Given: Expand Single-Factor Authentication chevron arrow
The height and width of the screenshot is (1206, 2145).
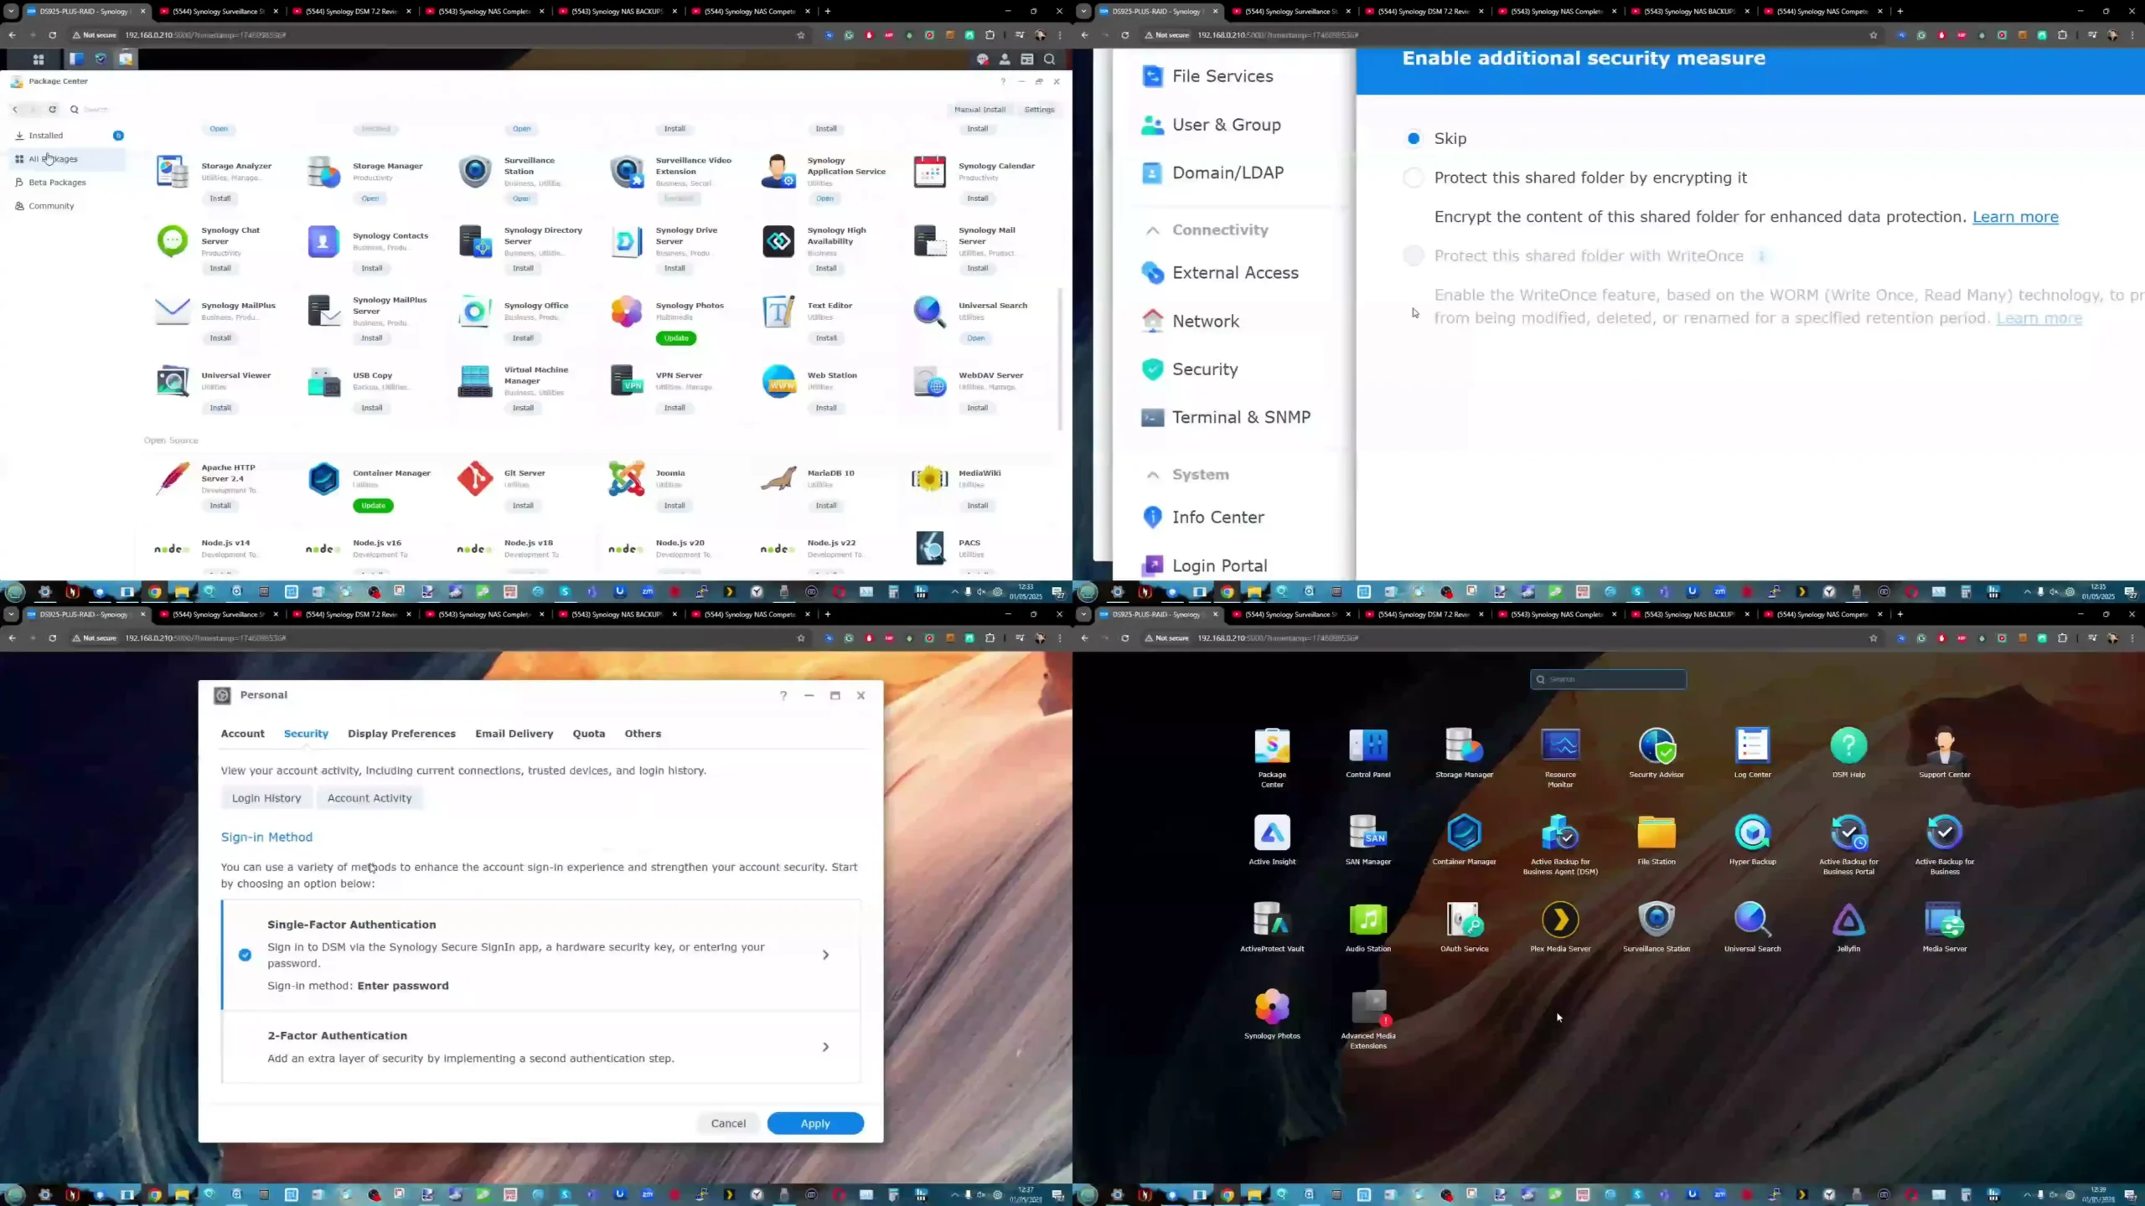Looking at the screenshot, I should tap(825, 955).
